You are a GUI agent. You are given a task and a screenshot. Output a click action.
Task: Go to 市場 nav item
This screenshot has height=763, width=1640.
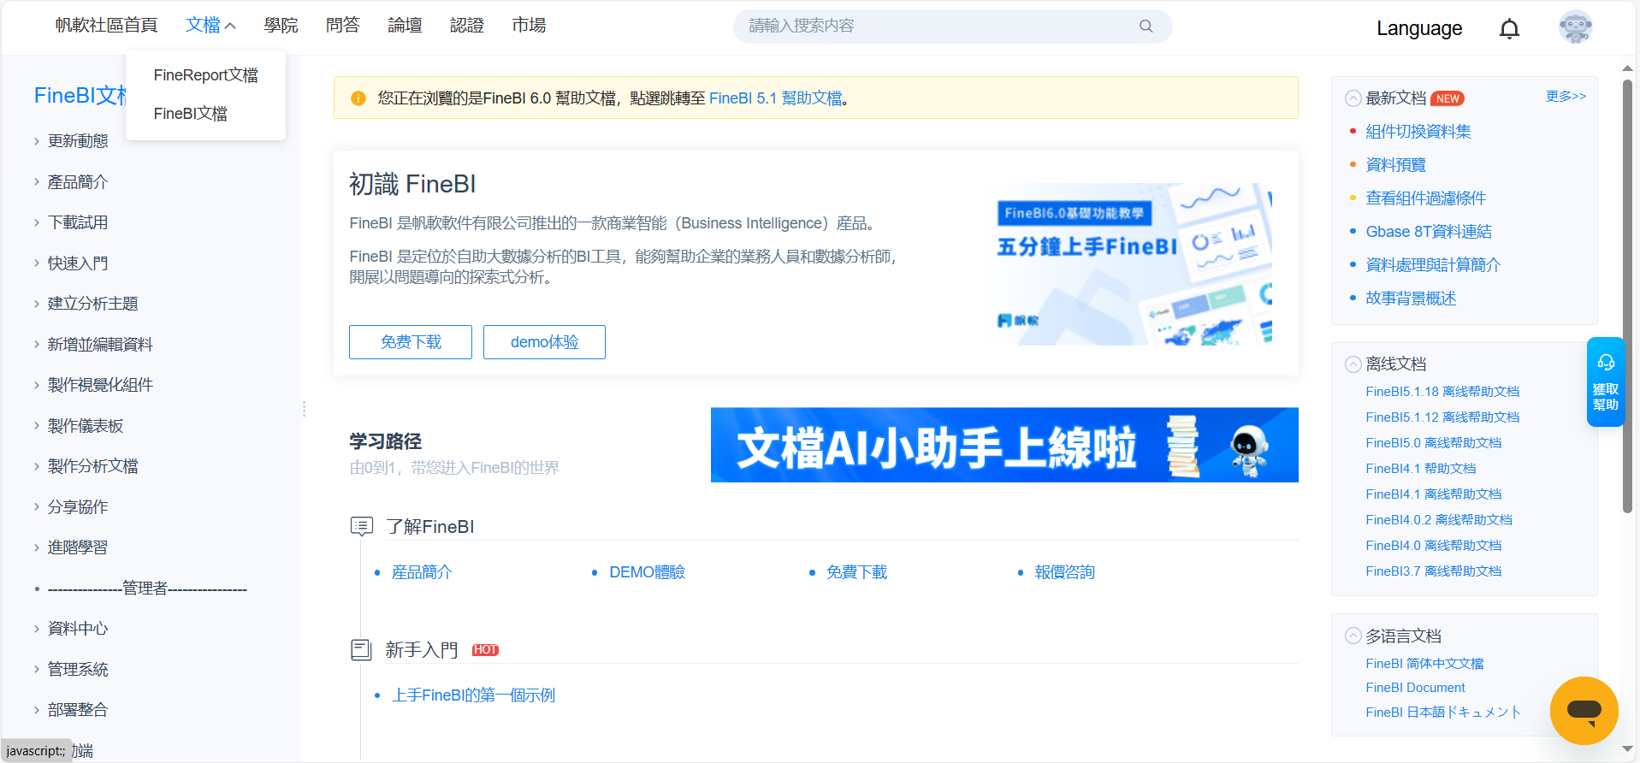(x=529, y=26)
